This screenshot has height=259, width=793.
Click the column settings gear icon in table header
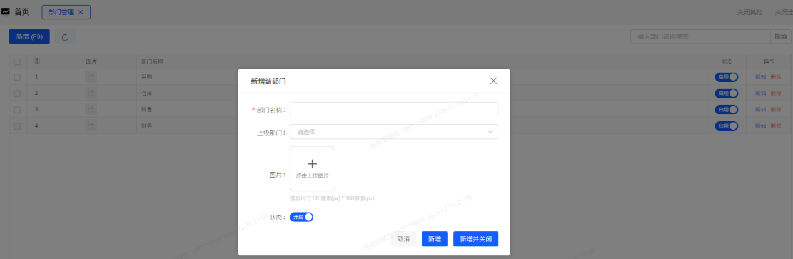coord(37,61)
